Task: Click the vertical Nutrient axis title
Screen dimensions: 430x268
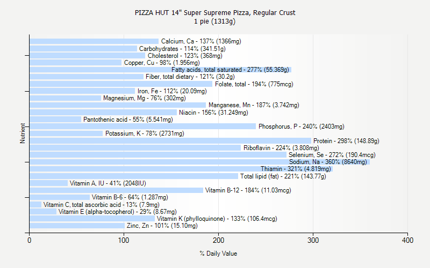Action: coord(23,133)
